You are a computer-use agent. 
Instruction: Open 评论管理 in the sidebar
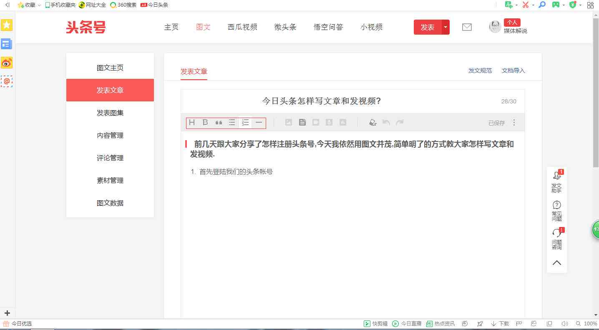pyautogui.click(x=110, y=158)
